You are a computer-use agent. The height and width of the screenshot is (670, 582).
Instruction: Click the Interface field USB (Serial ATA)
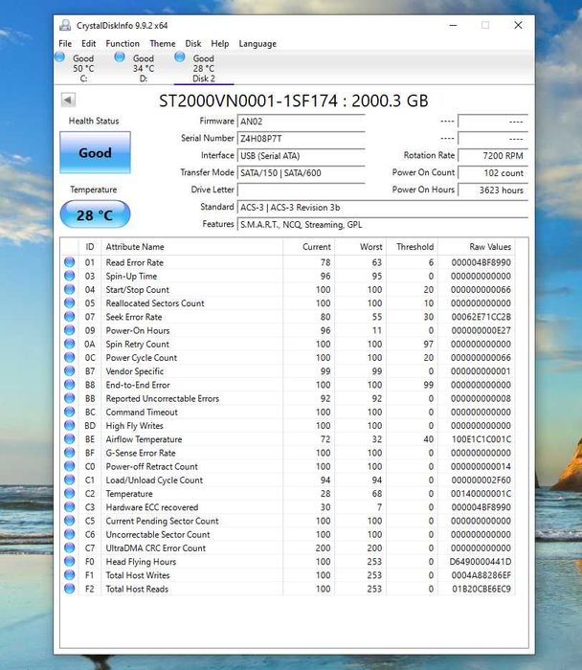point(302,155)
